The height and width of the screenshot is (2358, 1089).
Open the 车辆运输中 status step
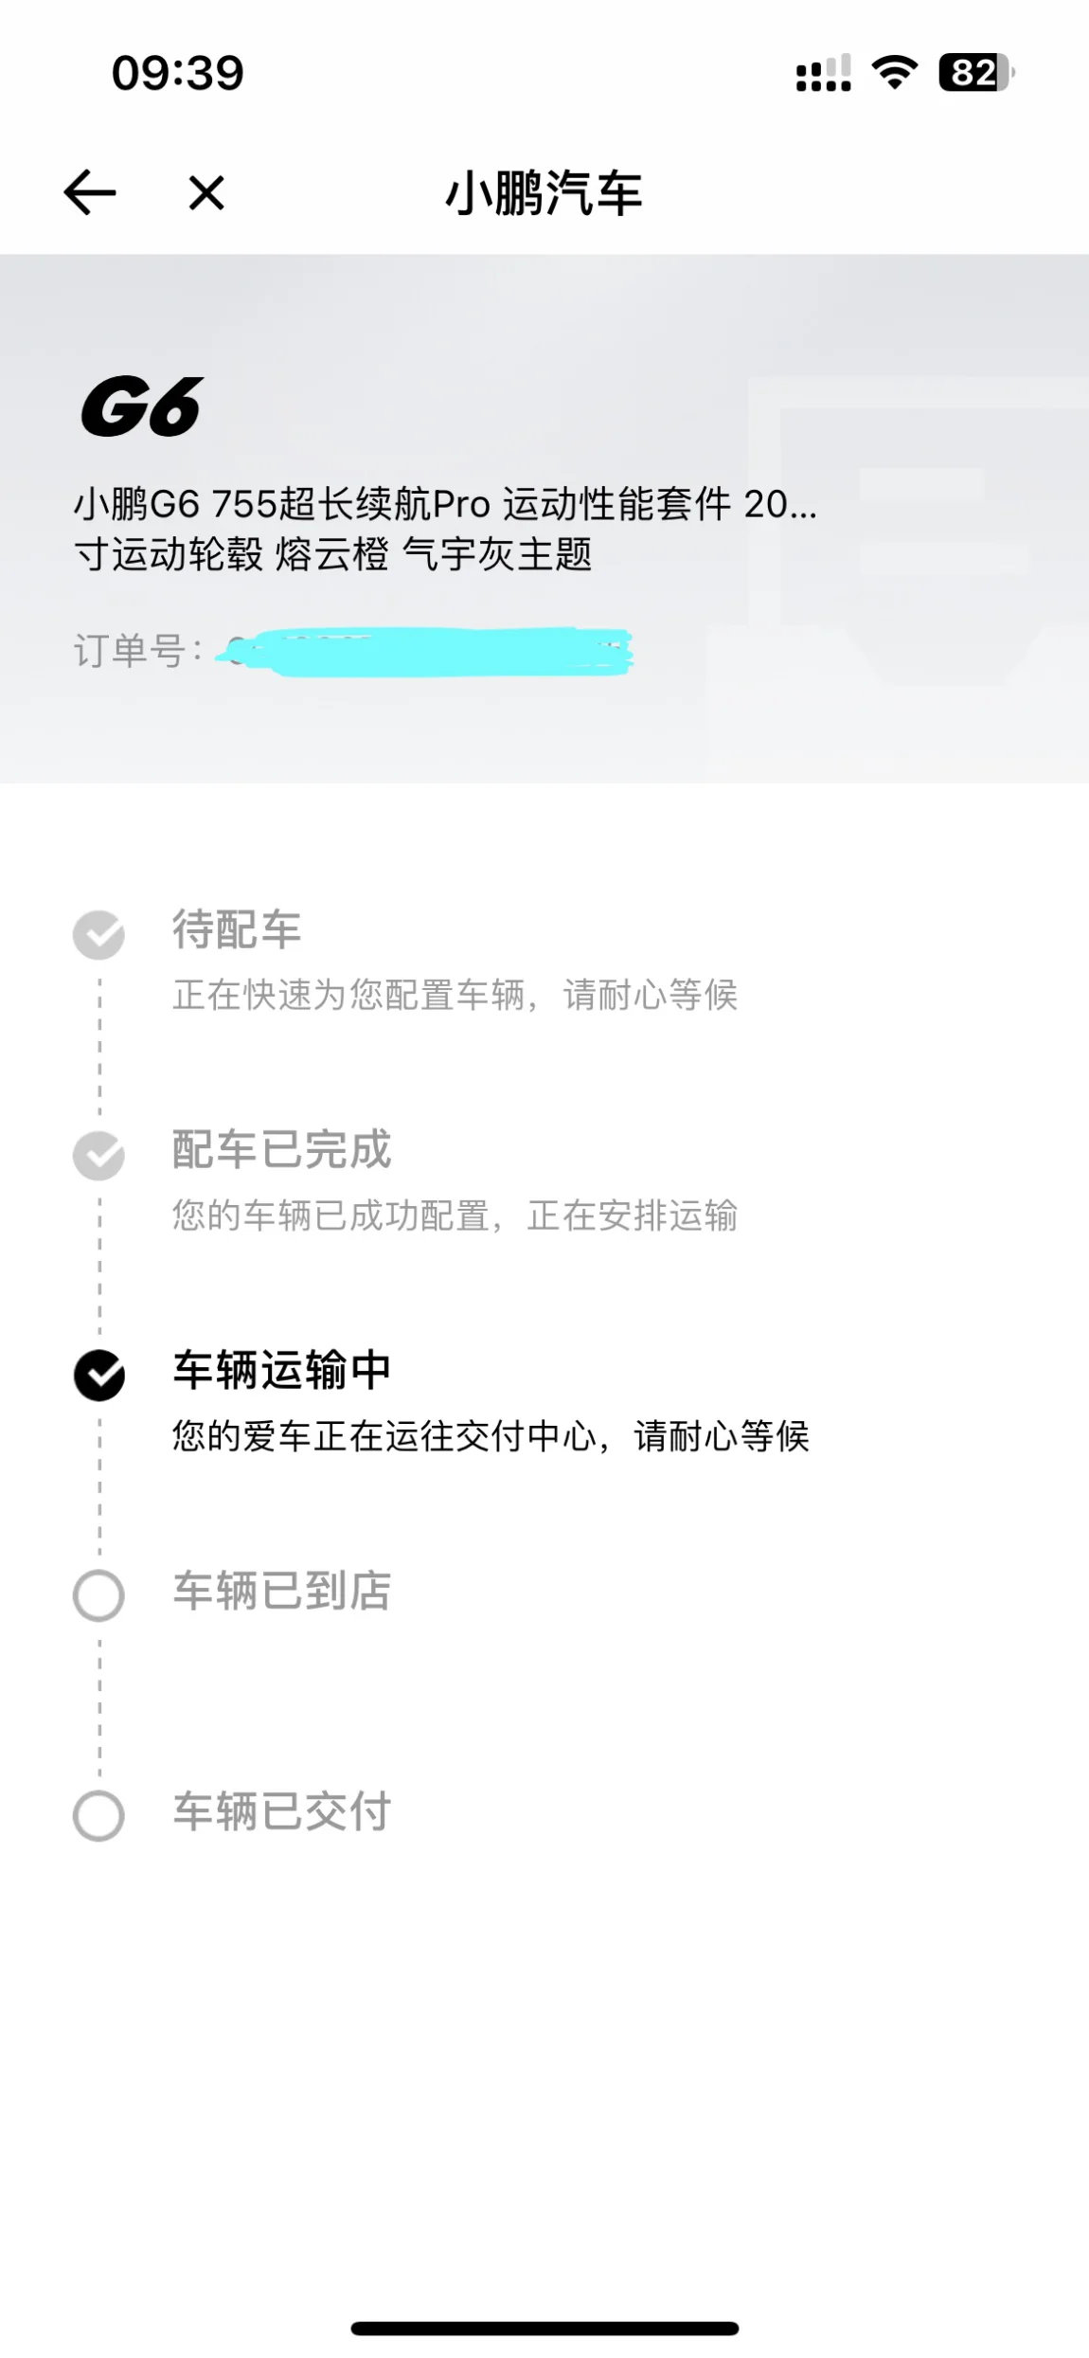491,1402
